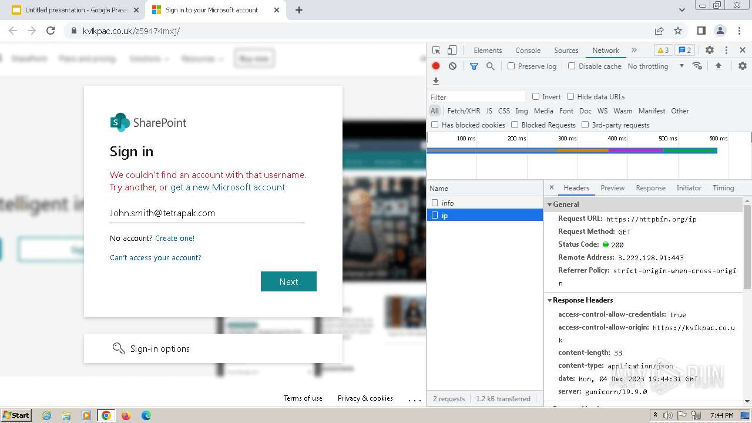Open the Initiator tab of request
This screenshot has width=752, height=423.
[689, 188]
